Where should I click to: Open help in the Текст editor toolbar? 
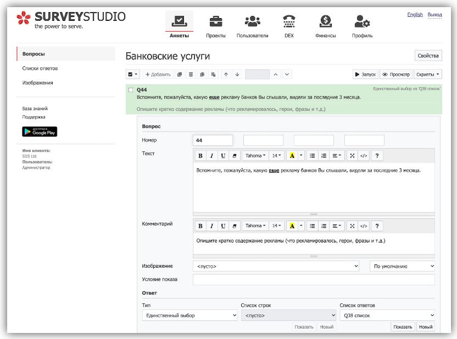[x=377, y=156]
